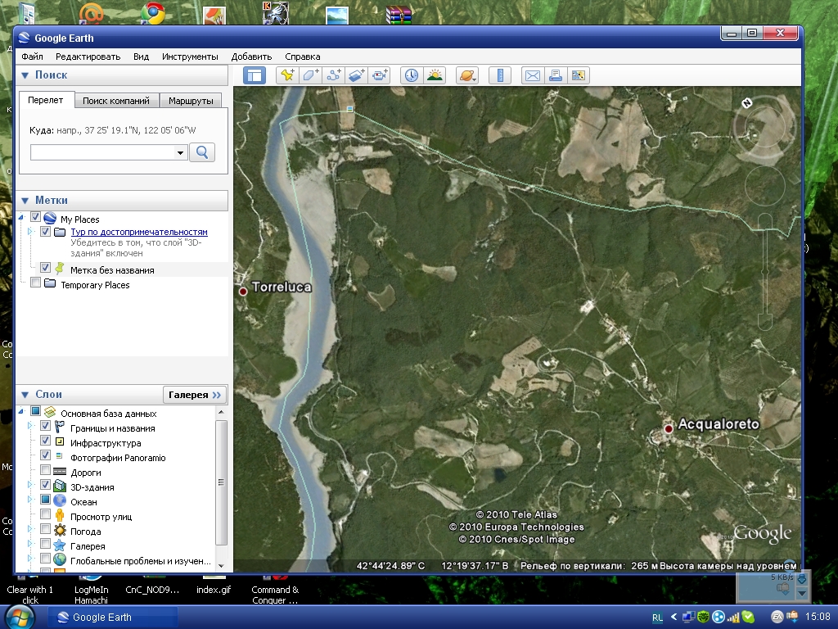838x629 pixels.
Task: Open 'Тур по достопримечательностям' link
Action: 139,232
